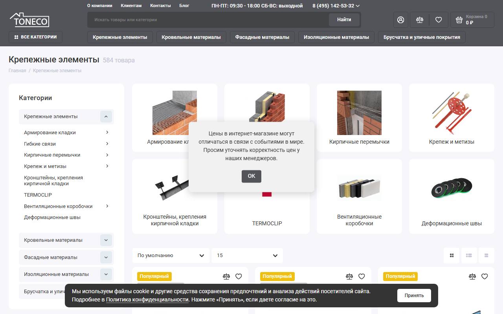Click the TONECO logo

pos(29,20)
